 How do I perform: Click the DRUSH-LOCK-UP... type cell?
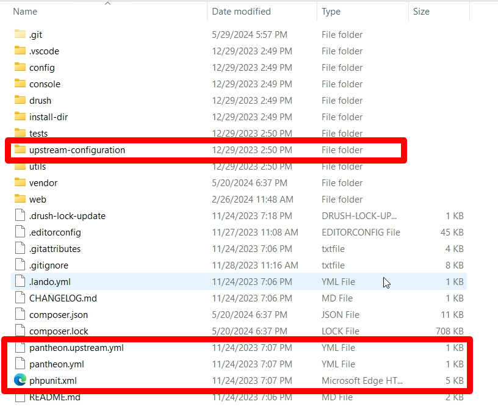pyautogui.click(x=359, y=216)
